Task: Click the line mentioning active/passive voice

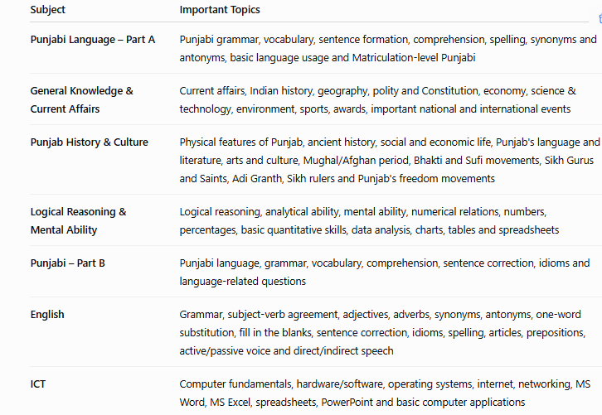Action: (286, 351)
